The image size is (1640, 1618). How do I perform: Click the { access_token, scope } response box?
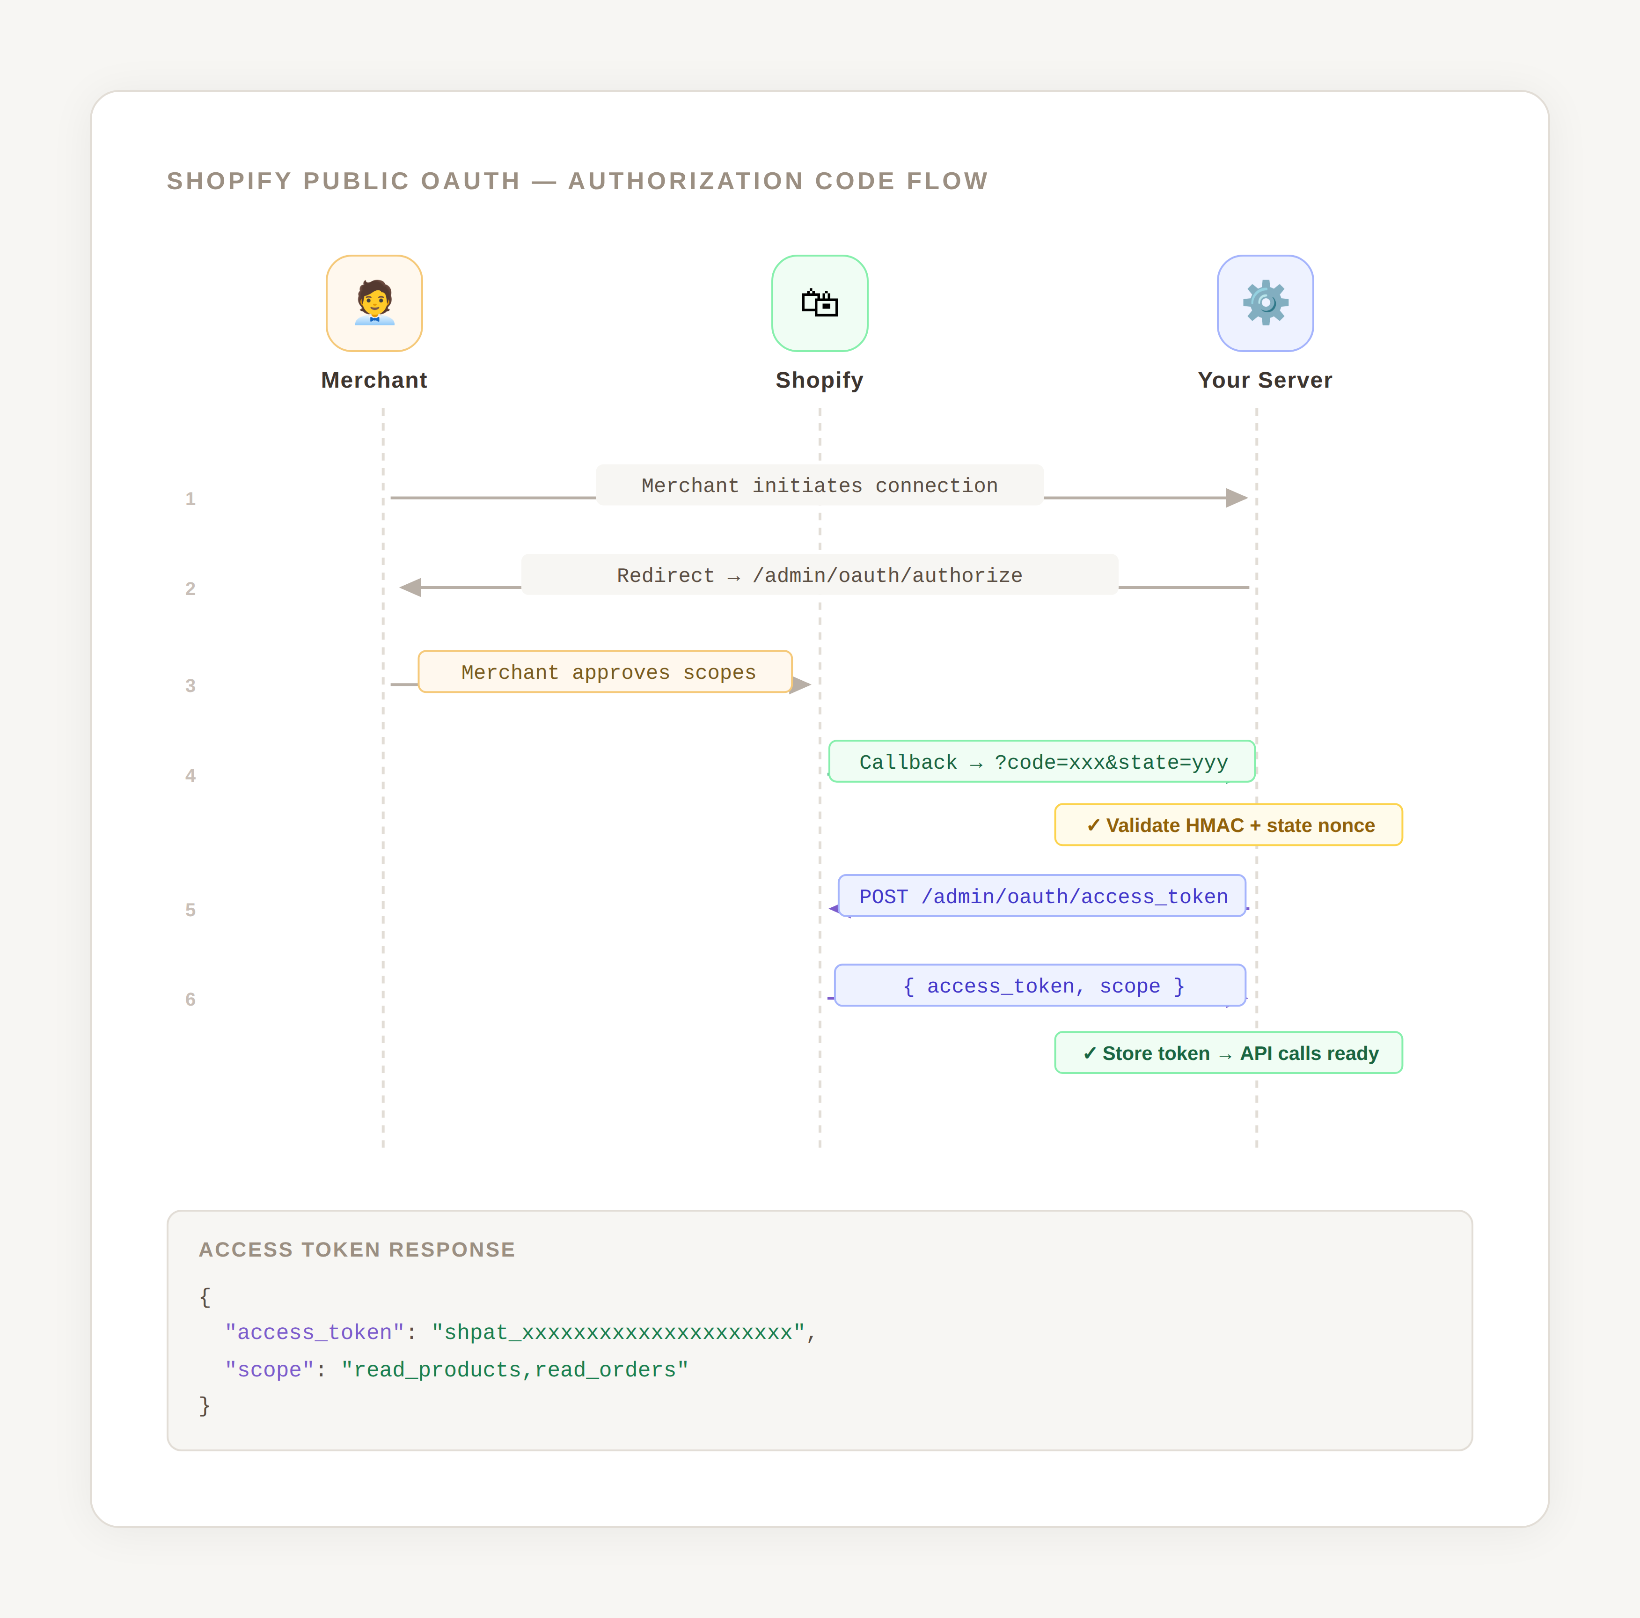coord(1040,986)
